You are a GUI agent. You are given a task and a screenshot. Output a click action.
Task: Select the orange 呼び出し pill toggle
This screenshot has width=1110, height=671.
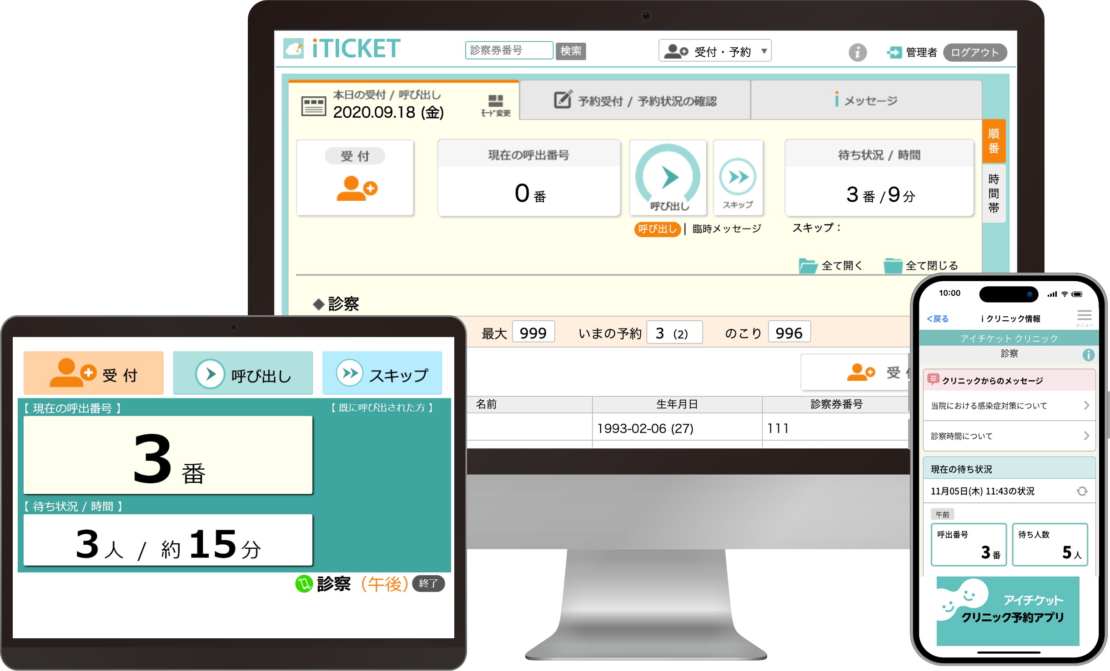(x=657, y=229)
